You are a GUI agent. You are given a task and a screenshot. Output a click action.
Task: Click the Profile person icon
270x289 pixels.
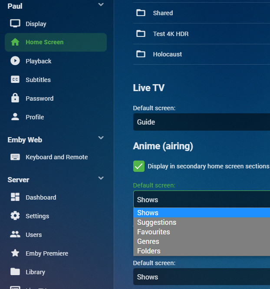pos(15,117)
